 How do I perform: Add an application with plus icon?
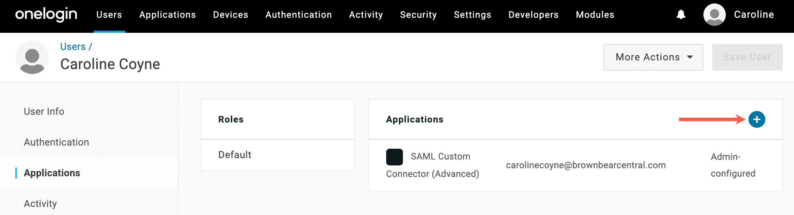[x=757, y=119]
